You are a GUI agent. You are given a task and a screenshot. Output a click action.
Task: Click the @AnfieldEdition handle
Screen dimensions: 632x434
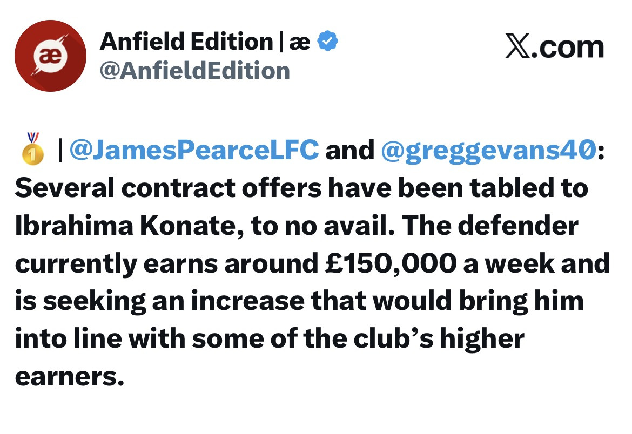(194, 70)
